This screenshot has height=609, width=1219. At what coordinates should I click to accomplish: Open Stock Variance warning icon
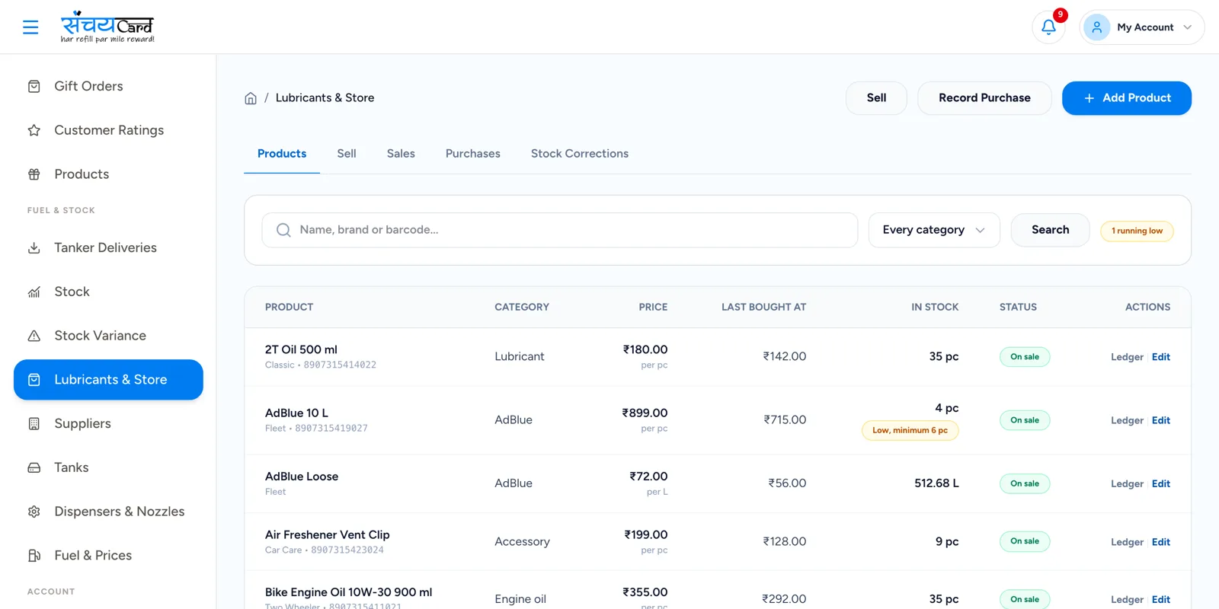pyautogui.click(x=34, y=336)
